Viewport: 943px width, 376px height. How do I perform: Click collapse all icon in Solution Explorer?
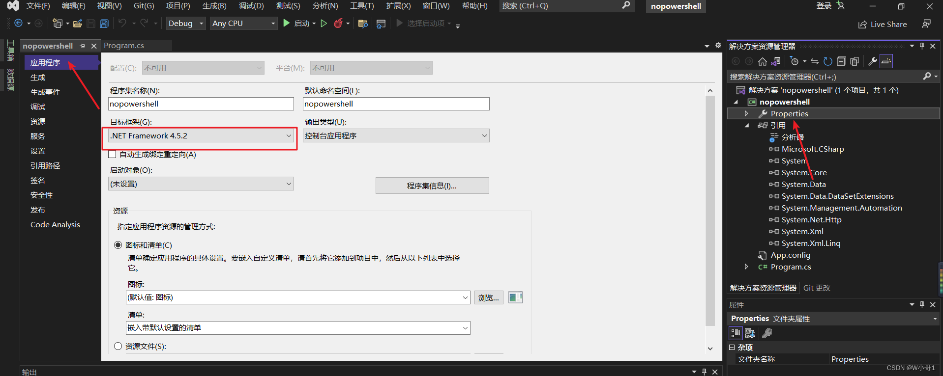coord(841,61)
